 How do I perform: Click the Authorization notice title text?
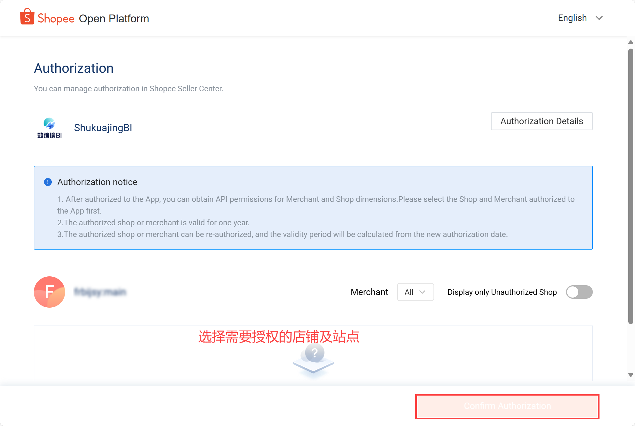[x=97, y=182]
